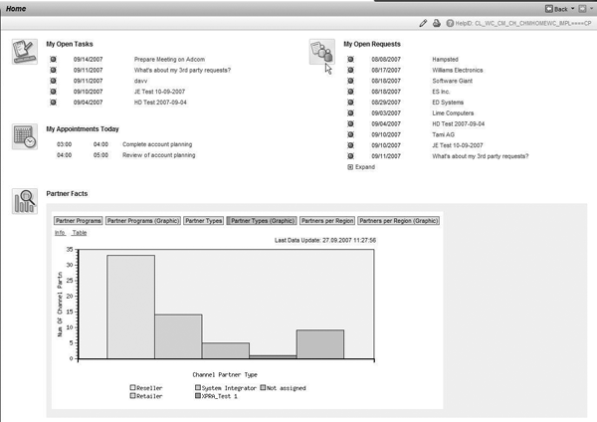Open Software Giant request
The height and width of the screenshot is (422, 597).
pyautogui.click(x=453, y=81)
